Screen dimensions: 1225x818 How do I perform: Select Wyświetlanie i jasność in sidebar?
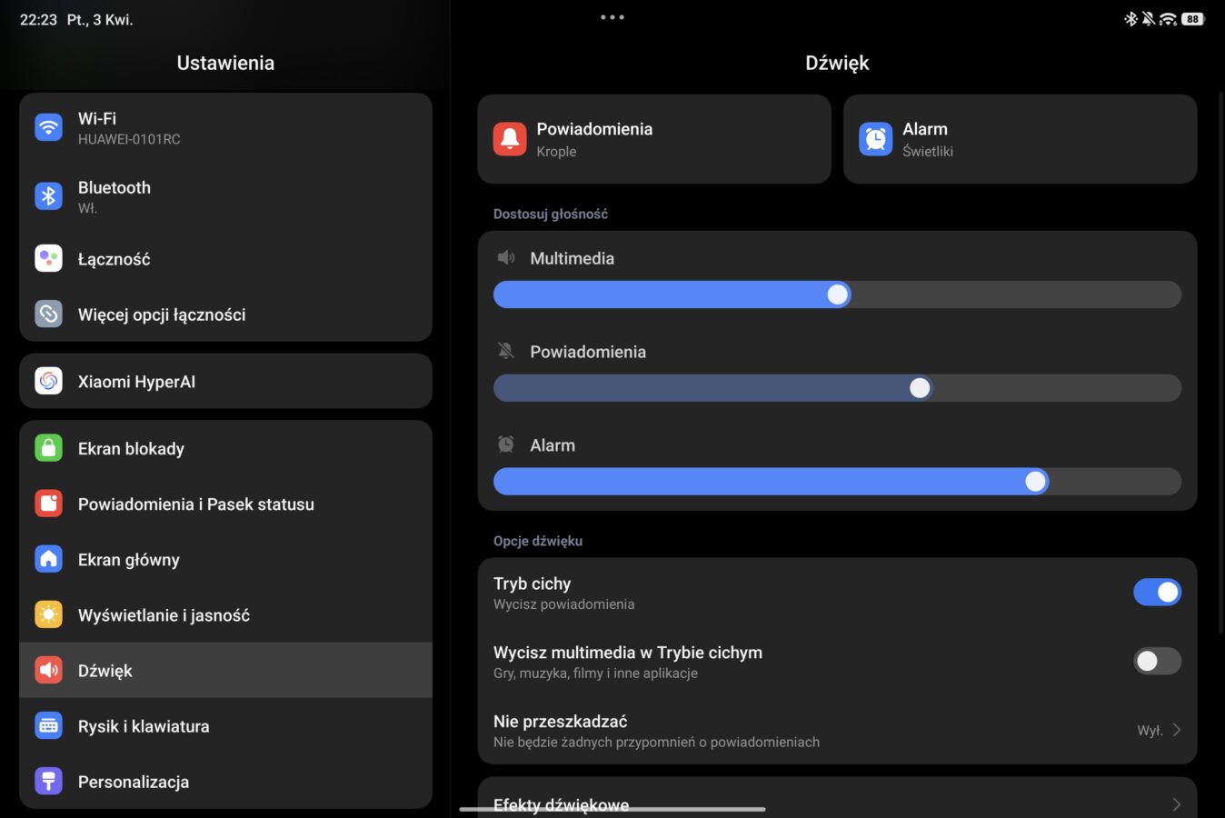click(x=164, y=615)
